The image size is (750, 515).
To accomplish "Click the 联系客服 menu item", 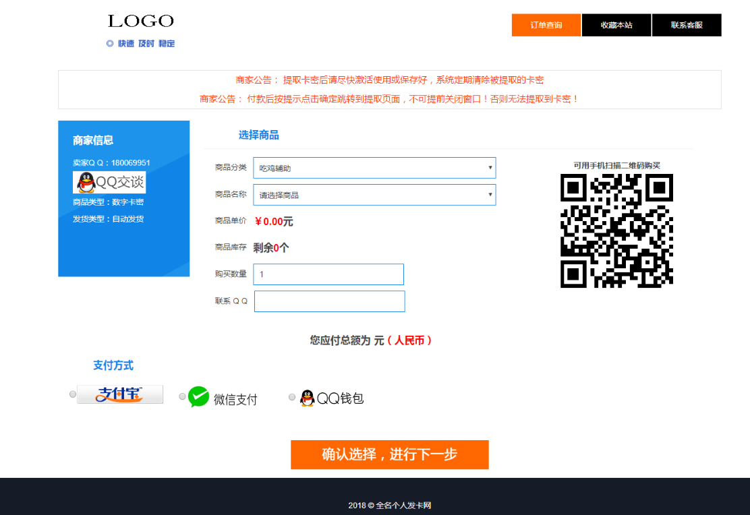I will coord(687,25).
